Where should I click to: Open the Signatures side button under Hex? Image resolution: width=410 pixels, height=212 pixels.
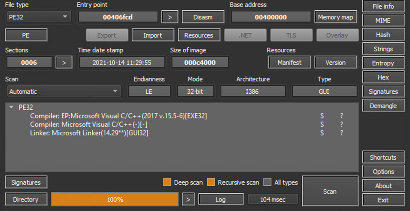click(383, 92)
